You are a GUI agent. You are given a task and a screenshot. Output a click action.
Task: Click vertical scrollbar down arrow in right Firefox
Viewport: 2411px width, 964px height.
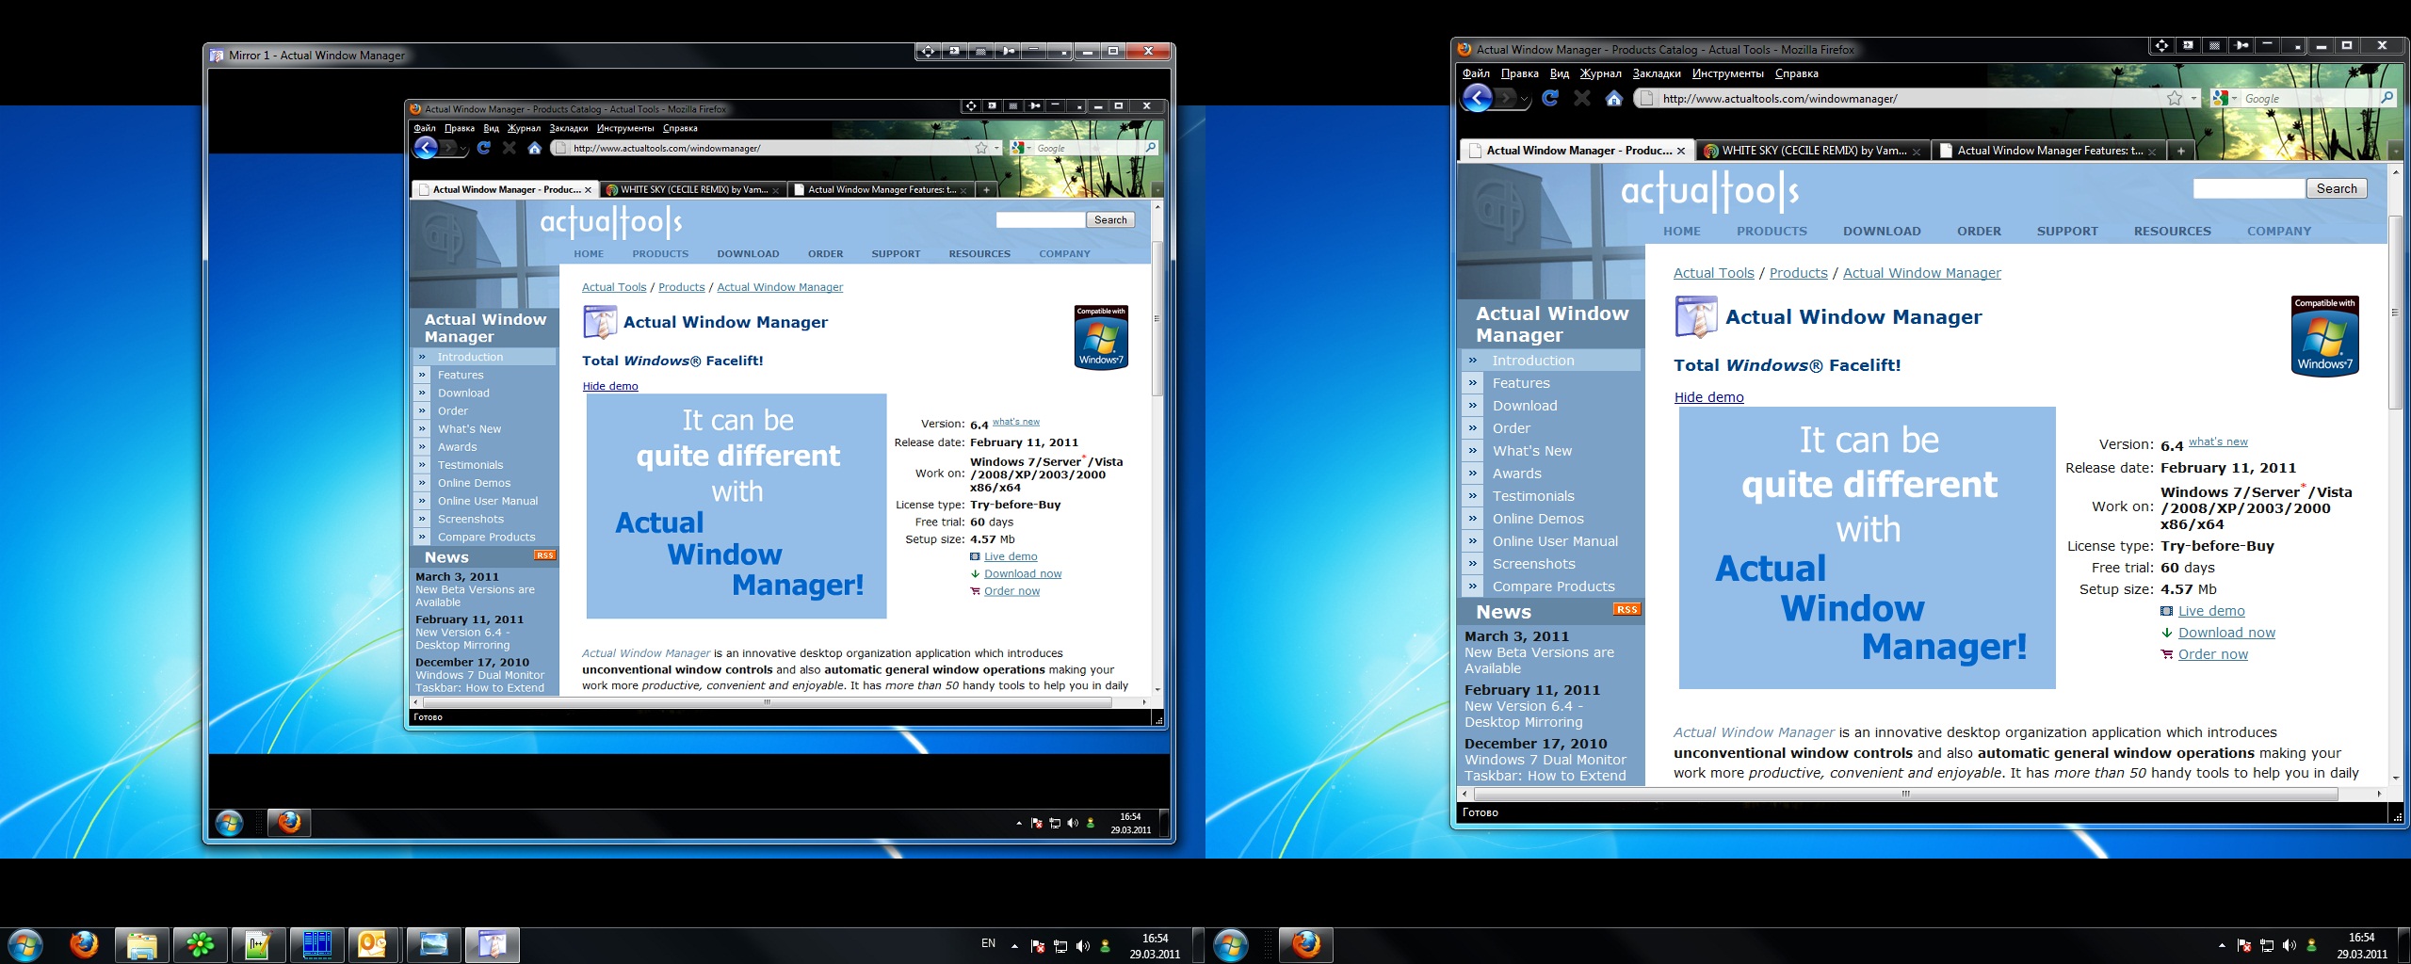2396,778
